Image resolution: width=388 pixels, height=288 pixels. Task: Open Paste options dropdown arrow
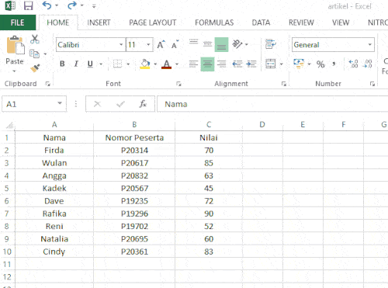point(15,71)
